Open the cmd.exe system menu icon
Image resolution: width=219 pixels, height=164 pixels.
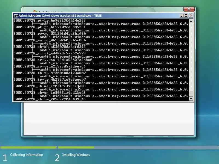16,16
